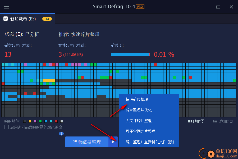Open the hamburger main menu
The width and height of the screenshot is (238, 159).
tap(7, 7)
